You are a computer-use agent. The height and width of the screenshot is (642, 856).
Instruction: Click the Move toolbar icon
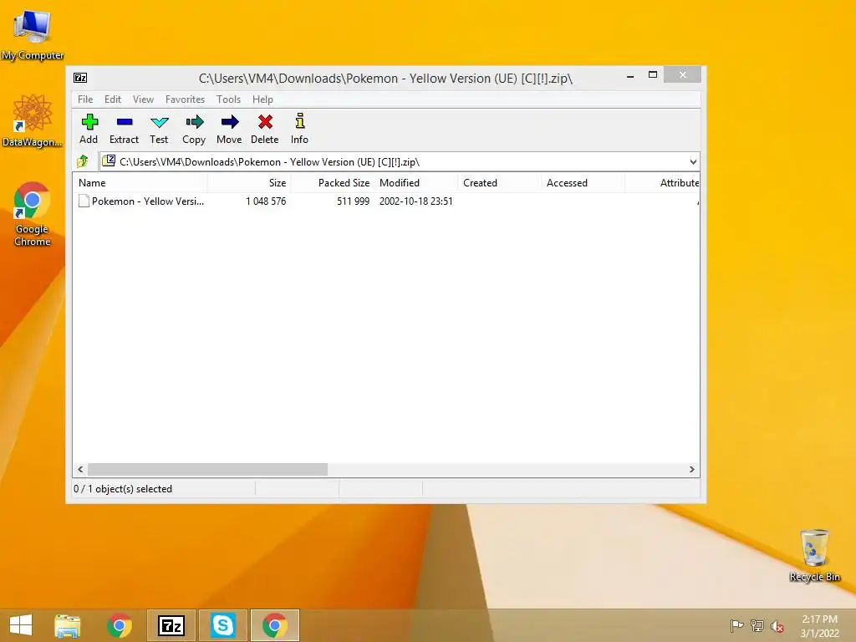[230, 122]
